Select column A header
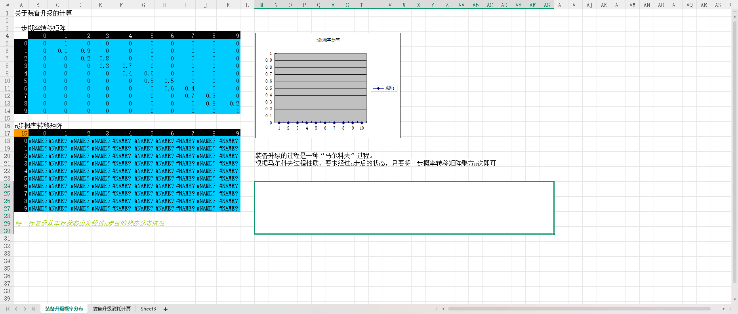 [x=21, y=5]
